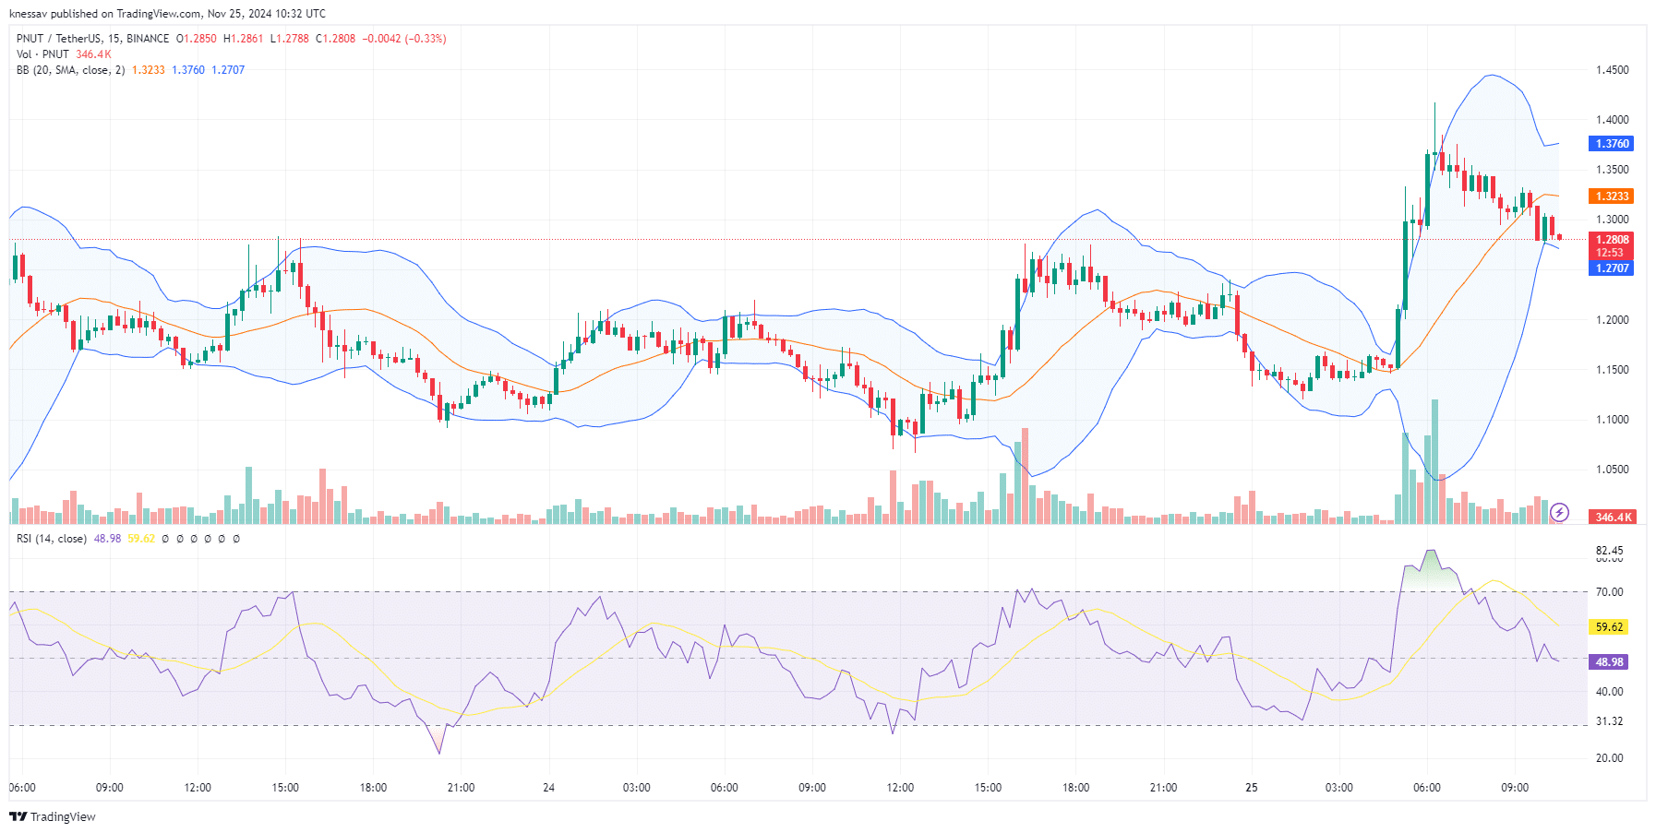
Task: Click the final 09:00 time axis label
Action: [1515, 788]
